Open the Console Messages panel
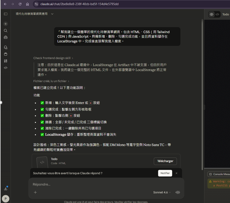Image resolution: width=230 pixels, height=203 pixels. click(219, 174)
